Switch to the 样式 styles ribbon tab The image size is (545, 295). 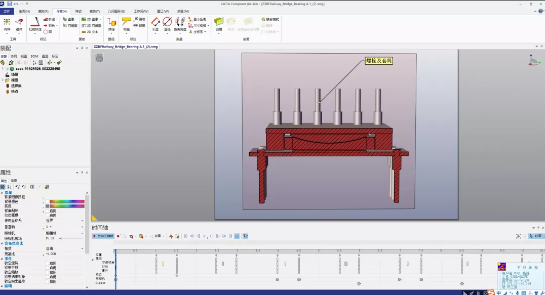pyautogui.click(x=79, y=12)
